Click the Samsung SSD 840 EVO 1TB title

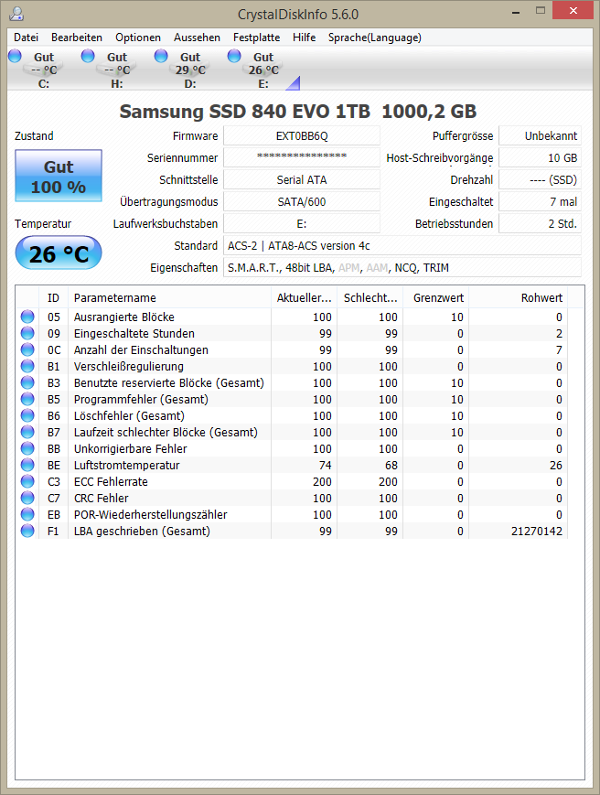[x=298, y=112]
